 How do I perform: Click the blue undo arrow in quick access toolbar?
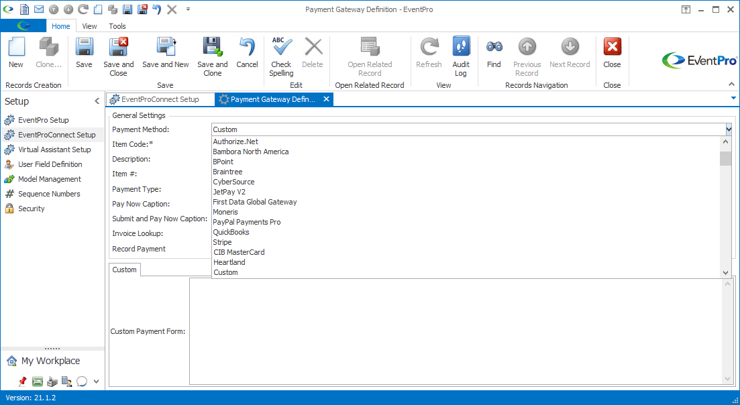click(157, 9)
